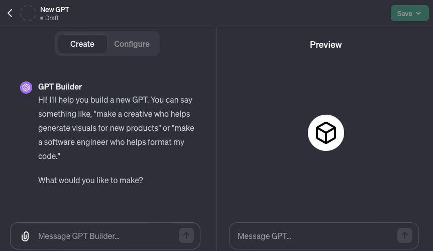Click the cube icon in Preview
The image size is (433, 251).
326,133
